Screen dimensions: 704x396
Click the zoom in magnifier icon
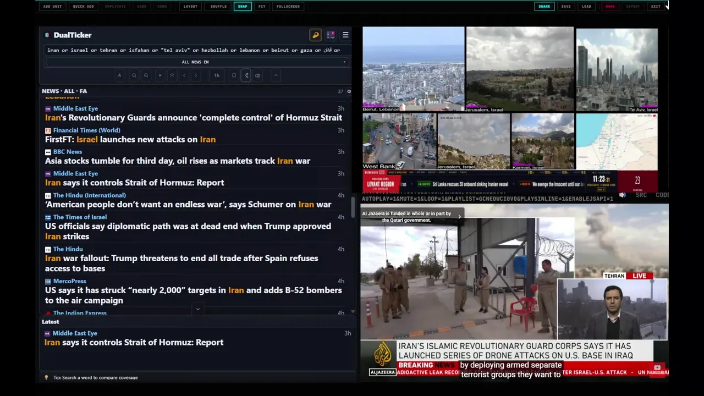146,75
